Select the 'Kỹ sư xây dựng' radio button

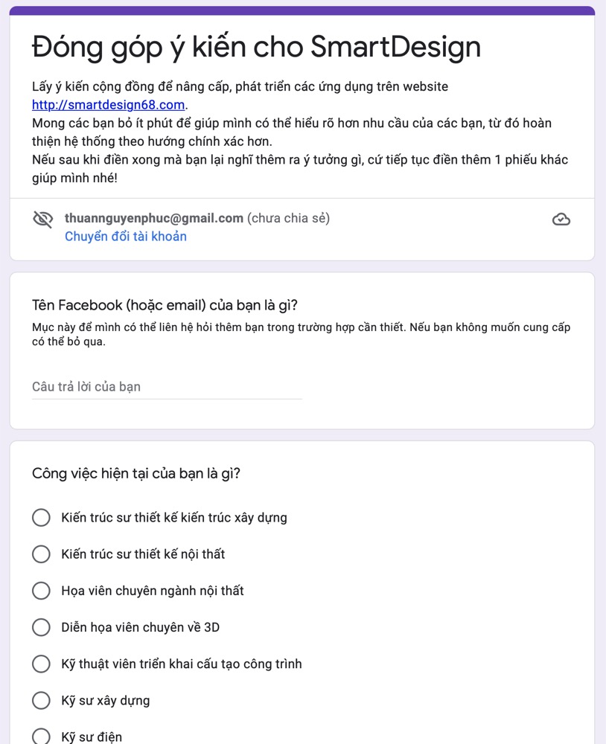click(42, 700)
